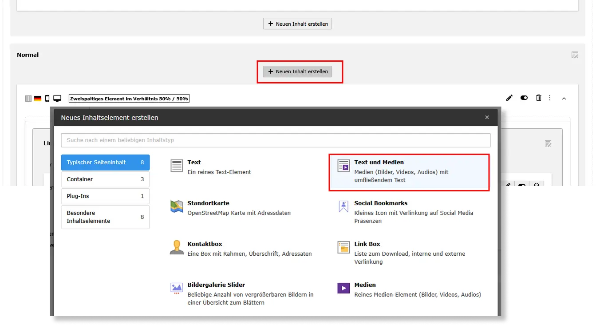Viewport: 596px width, 325px height.
Task: Click the German flag language icon
Action: (x=38, y=99)
